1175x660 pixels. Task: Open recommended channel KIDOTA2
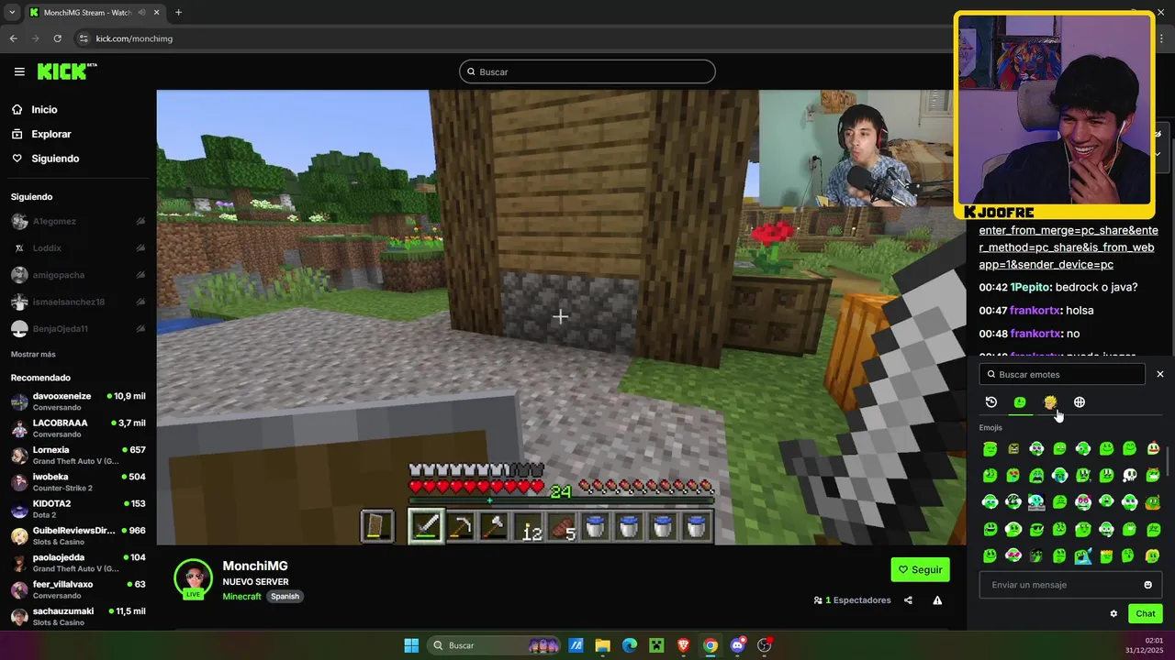(x=78, y=509)
